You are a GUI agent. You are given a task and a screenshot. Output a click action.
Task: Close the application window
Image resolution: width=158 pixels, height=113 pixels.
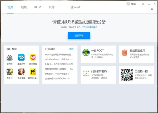(x=155, y=4)
